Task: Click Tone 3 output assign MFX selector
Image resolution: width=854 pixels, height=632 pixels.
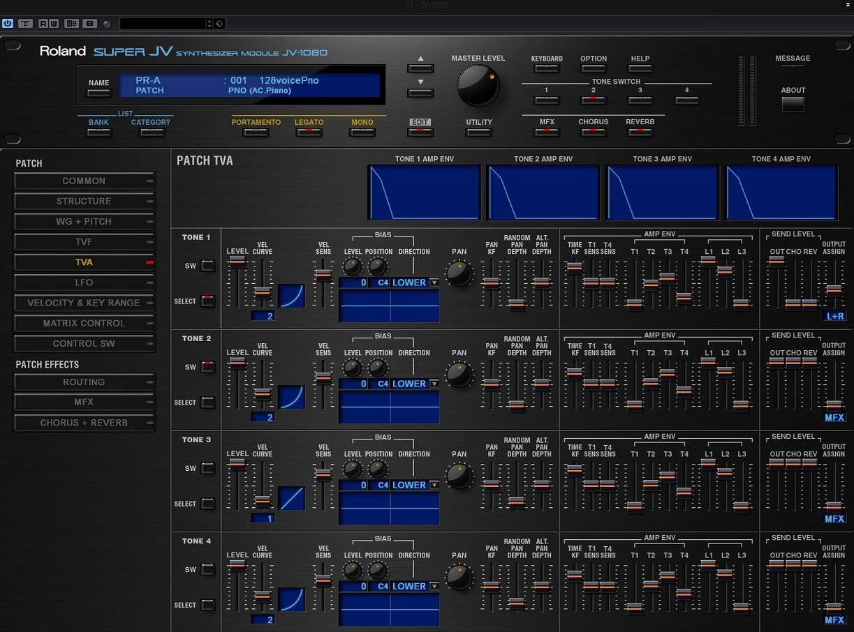Action: click(835, 519)
